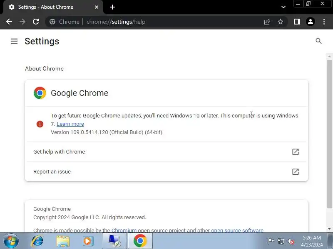The height and width of the screenshot is (249, 333).
Task: Open the side panel
Action: tap(297, 22)
